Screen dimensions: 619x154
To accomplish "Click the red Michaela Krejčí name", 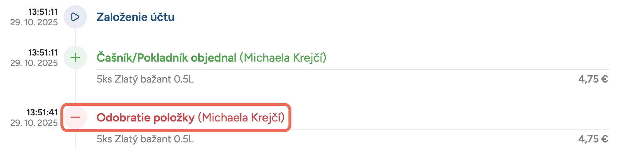I will (241, 118).
